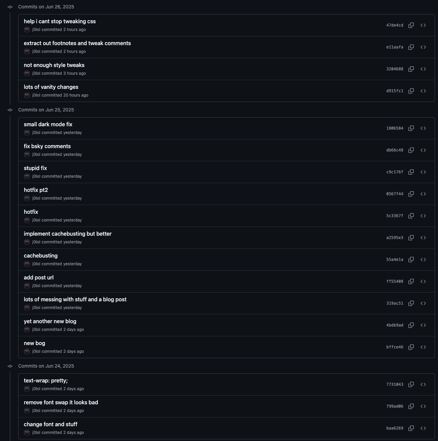Browse repository at commit 7731043
This screenshot has width=438, height=441.
(x=423, y=384)
